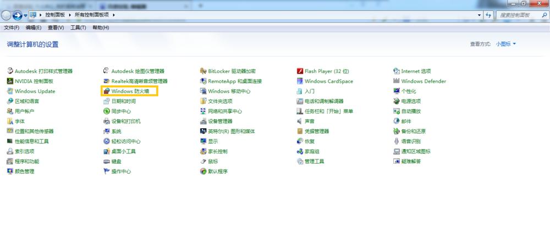Click the 默认程序 icon
This screenshot has height=246, width=550.
pyautogui.click(x=203, y=171)
